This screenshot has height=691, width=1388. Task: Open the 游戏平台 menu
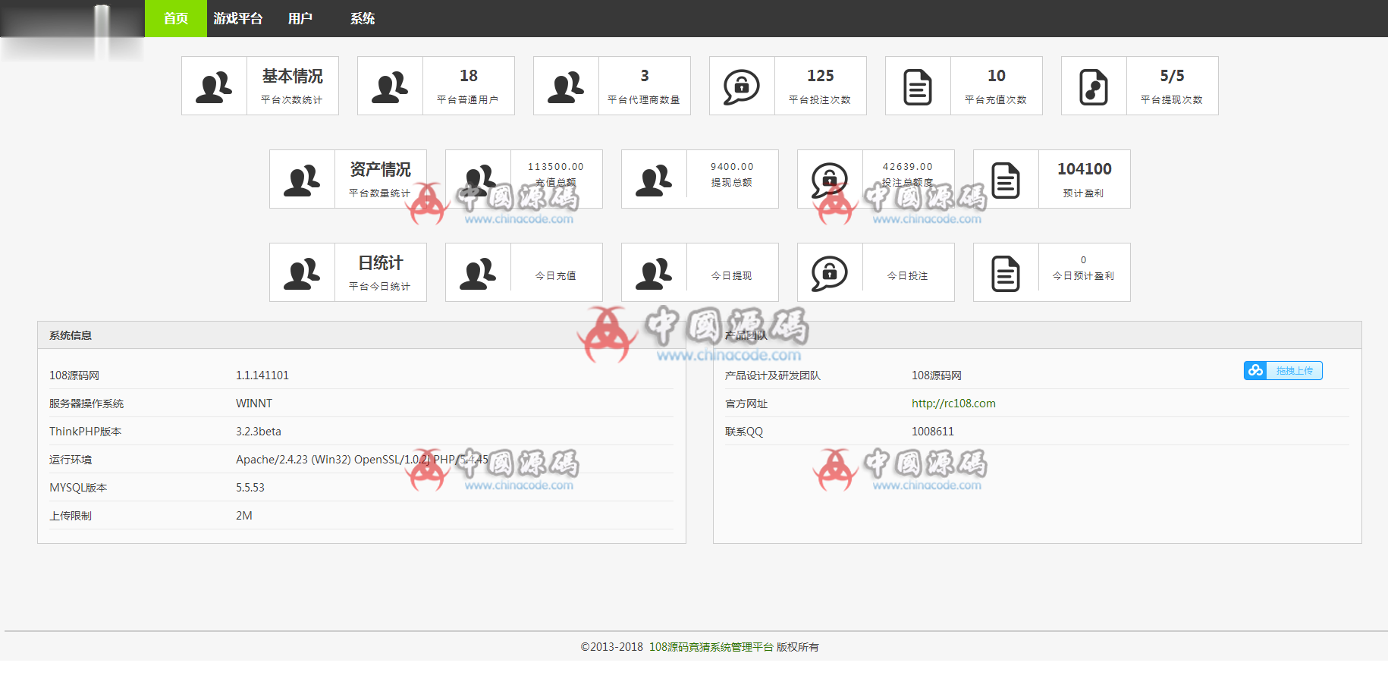pyautogui.click(x=237, y=18)
